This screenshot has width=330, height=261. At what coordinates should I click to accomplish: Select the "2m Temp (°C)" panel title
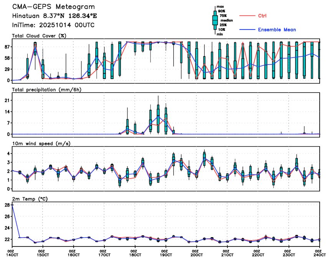tap(30, 199)
